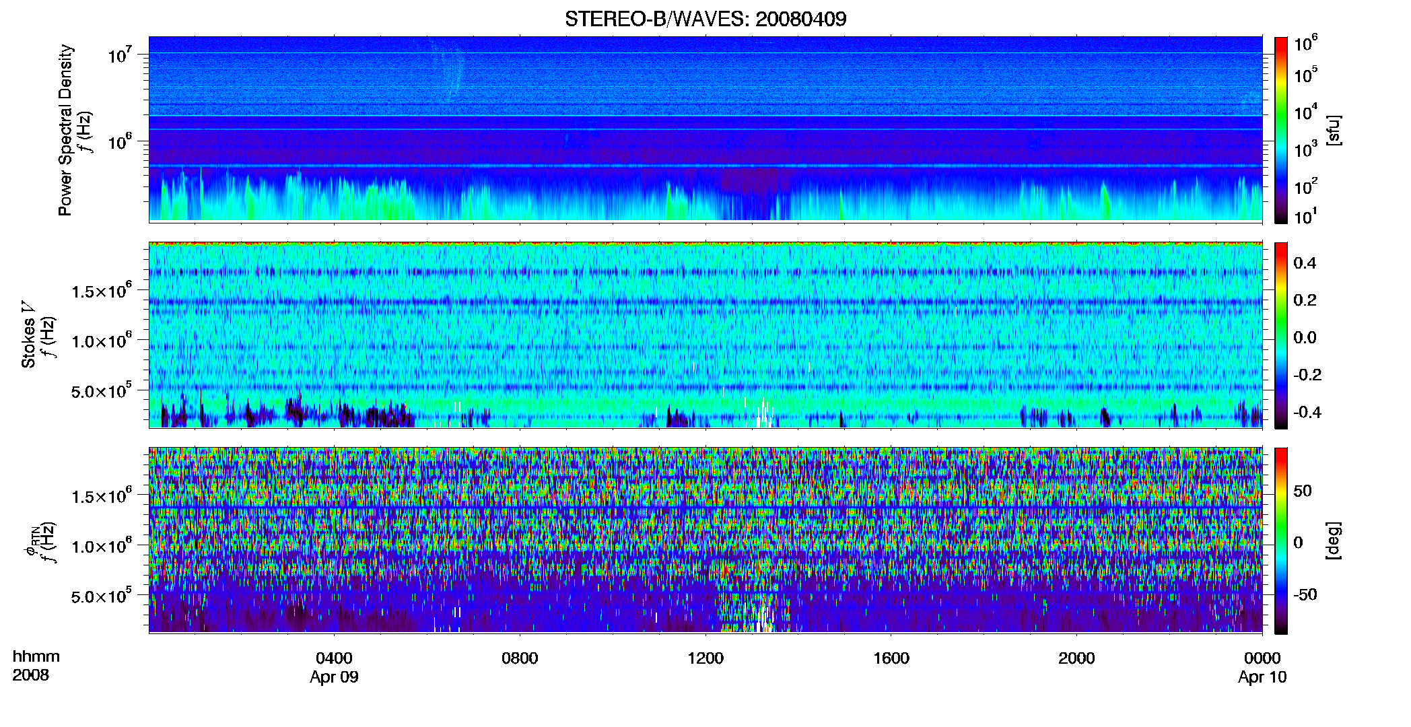Click the Apr 09 date label
The image size is (1411, 727).
(334, 677)
